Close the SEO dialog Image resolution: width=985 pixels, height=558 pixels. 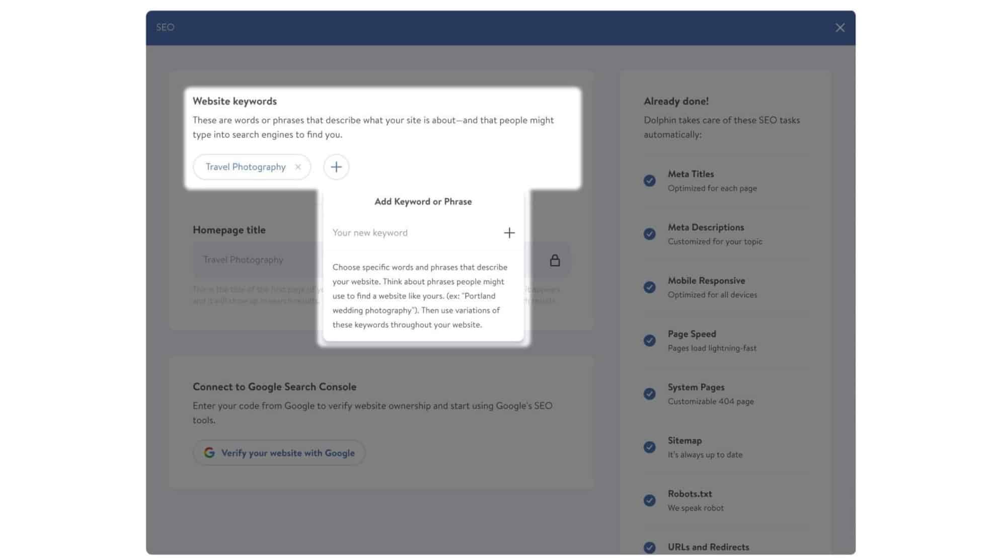[840, 28]
